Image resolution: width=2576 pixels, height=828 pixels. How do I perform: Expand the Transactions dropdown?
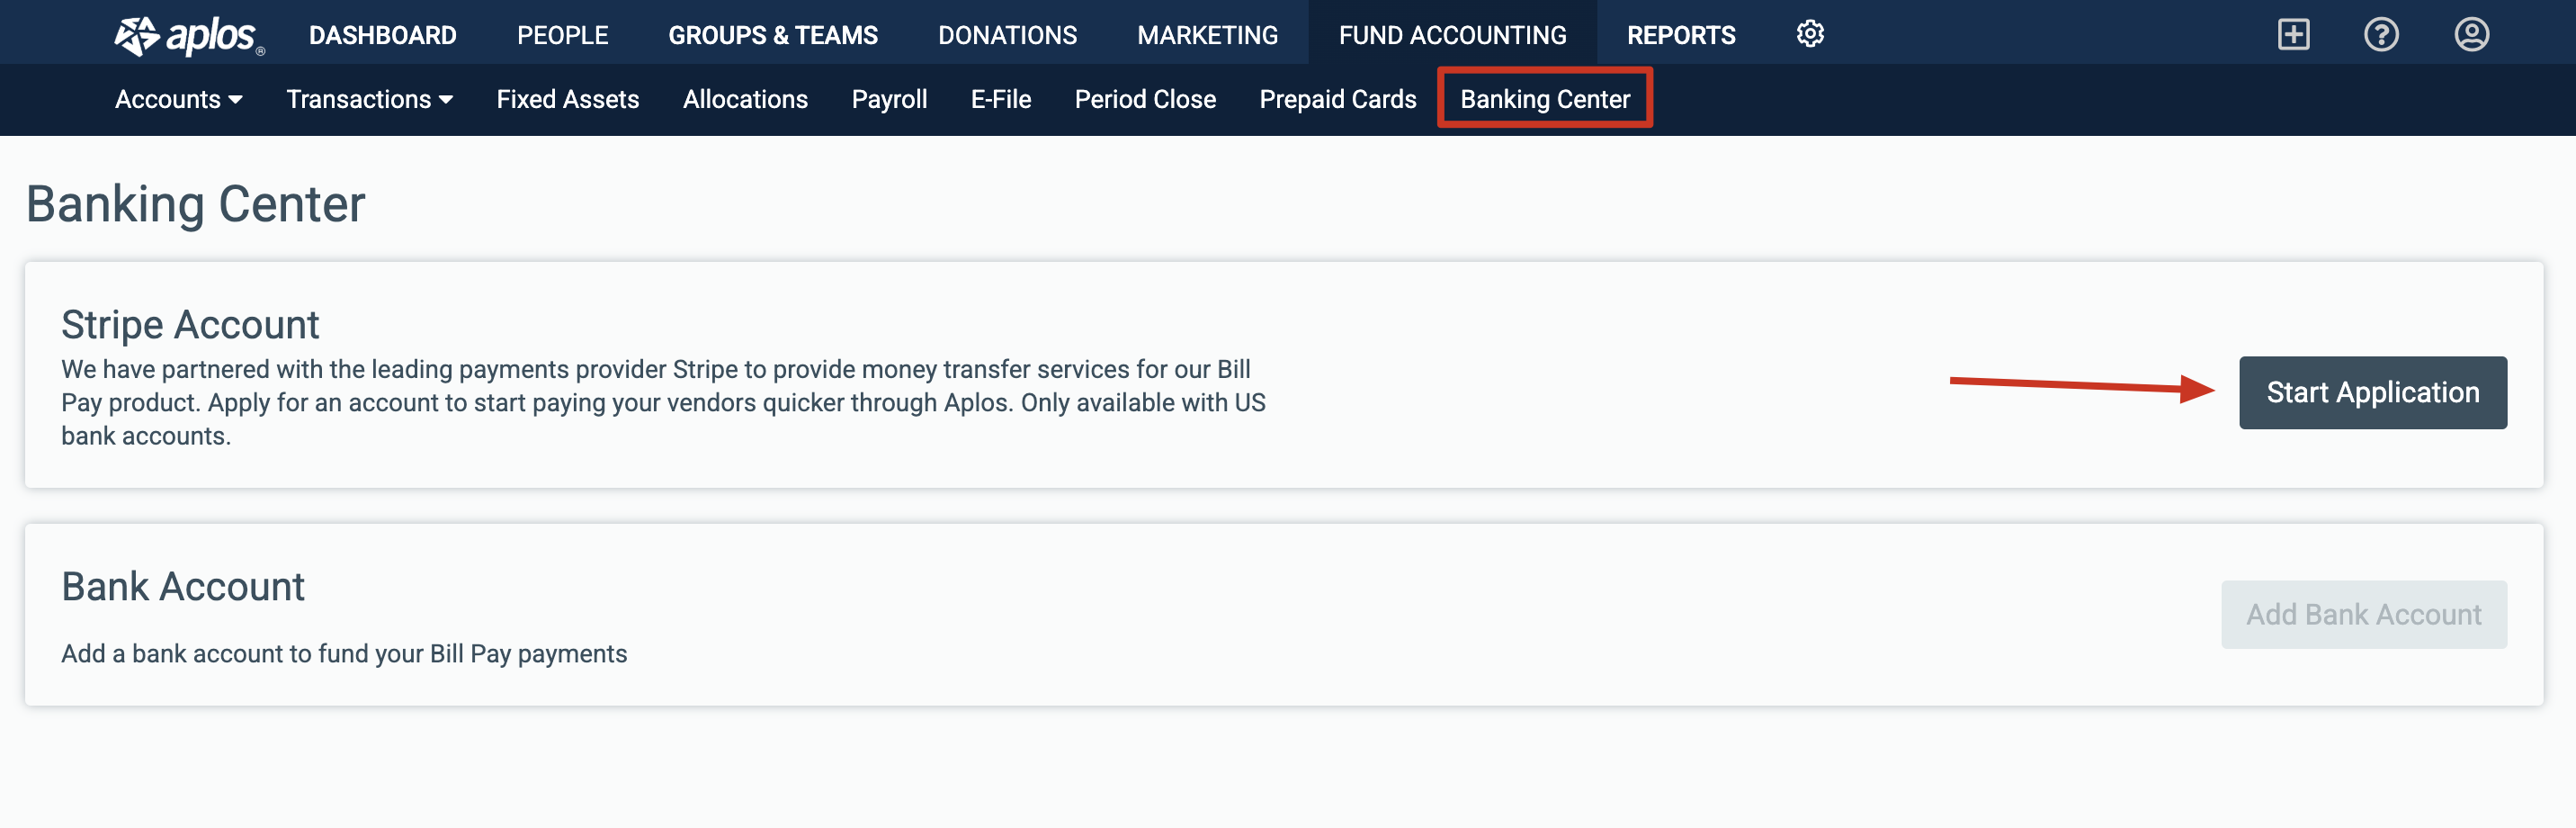tap(370, 99)
